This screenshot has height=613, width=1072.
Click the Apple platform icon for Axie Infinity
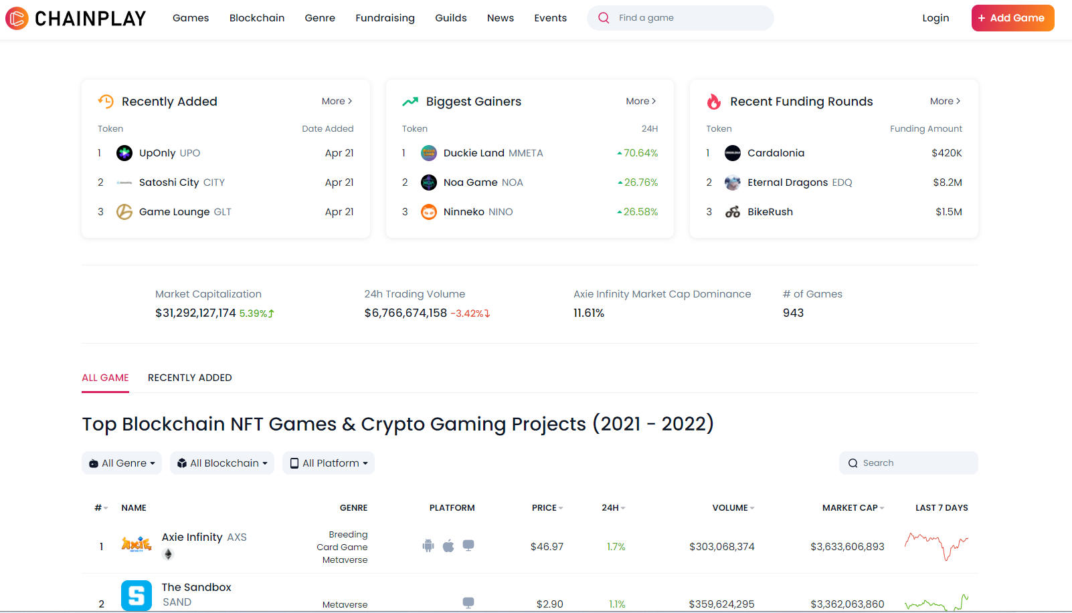tap(448, 546)
